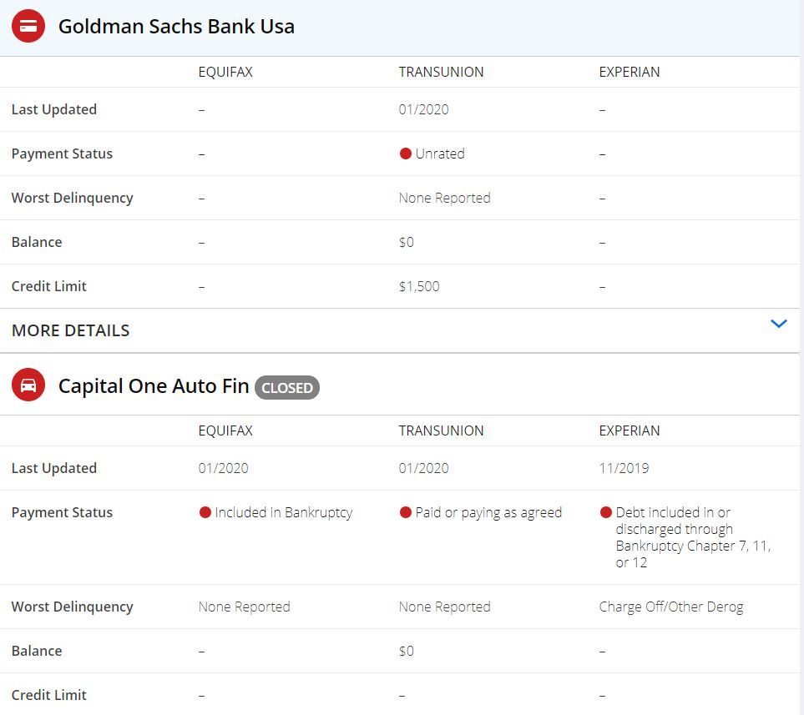Select Goldman Sachs TransUnion balance $0

coord(406,242)
